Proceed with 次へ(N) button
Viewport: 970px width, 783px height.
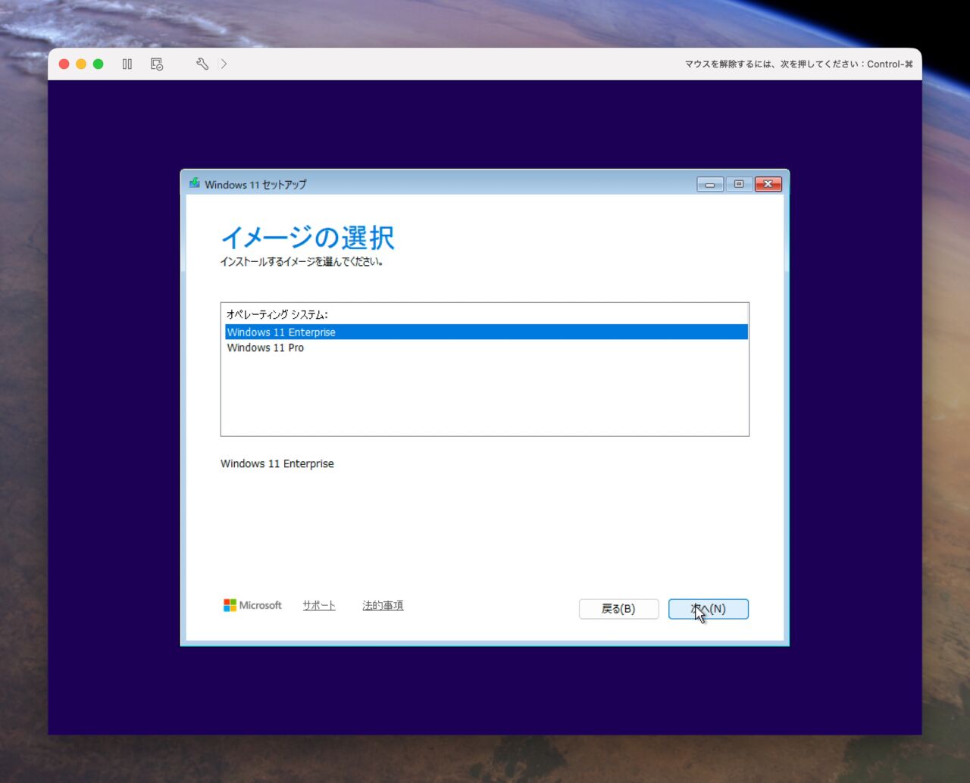pyautogui.click(x=709, y=609)
